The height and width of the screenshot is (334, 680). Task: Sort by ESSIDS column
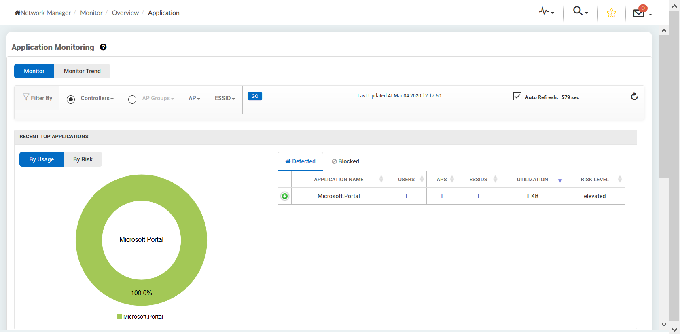(x=478, y=179)
